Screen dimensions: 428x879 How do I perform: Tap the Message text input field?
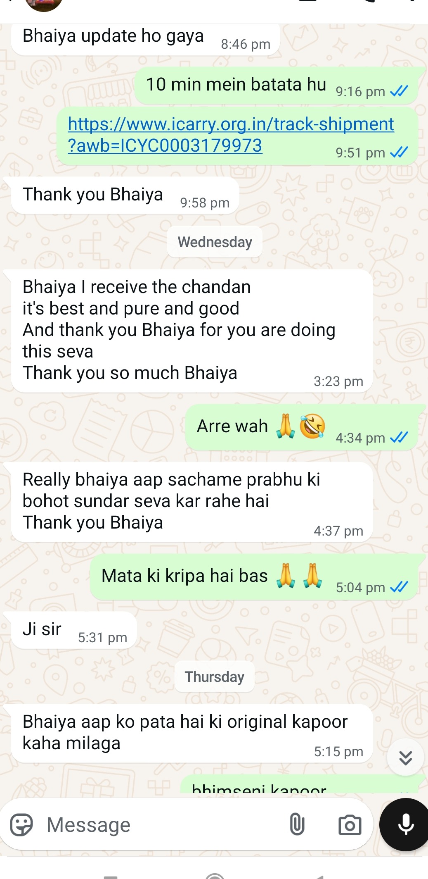pyautogui.click(x=165, y=825)
